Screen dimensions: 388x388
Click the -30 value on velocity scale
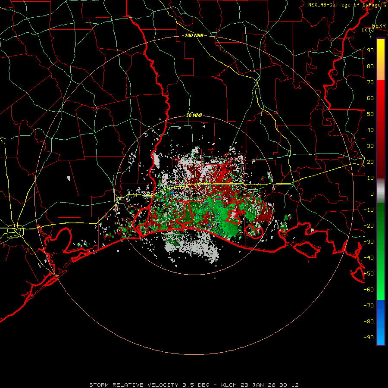(x=369, y=242)
